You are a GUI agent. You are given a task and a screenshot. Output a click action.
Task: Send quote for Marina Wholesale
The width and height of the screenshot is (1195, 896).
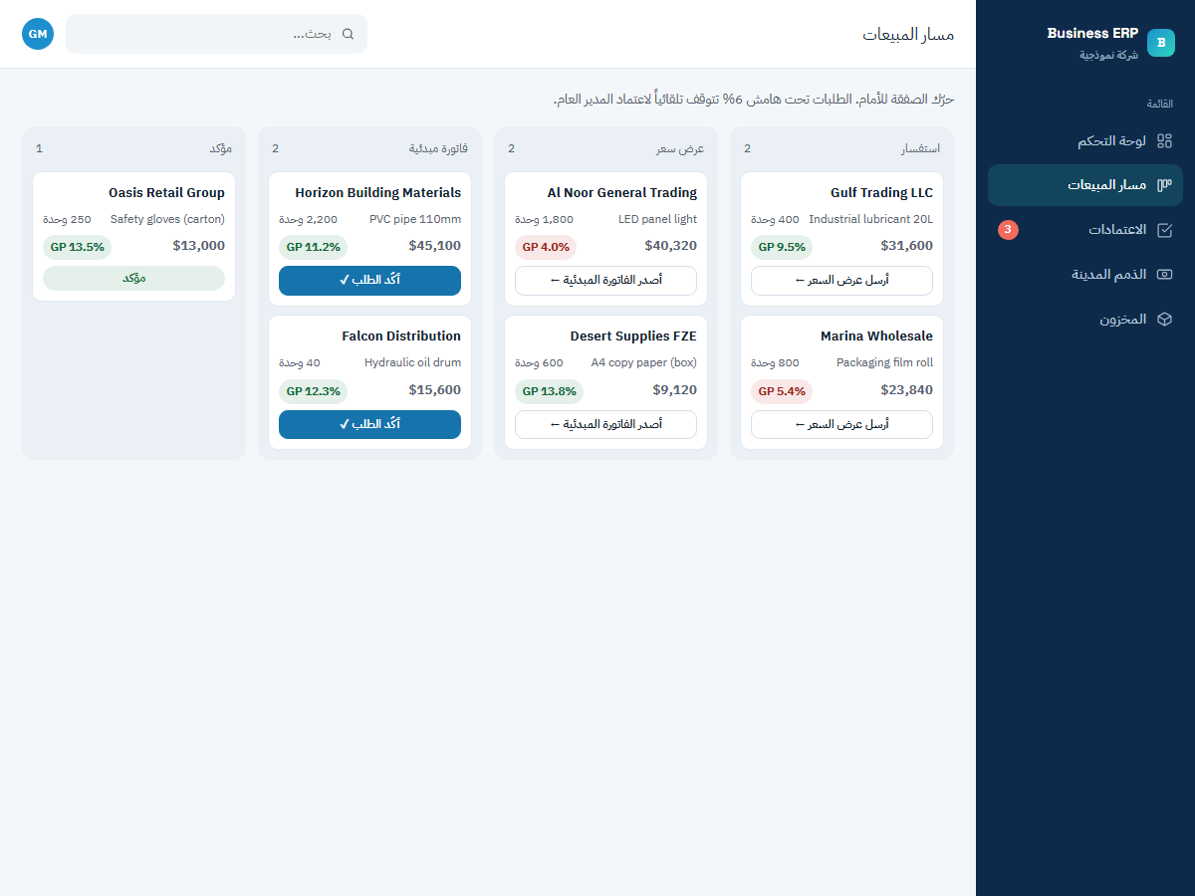pyautogui.click(x=841, y=425)
